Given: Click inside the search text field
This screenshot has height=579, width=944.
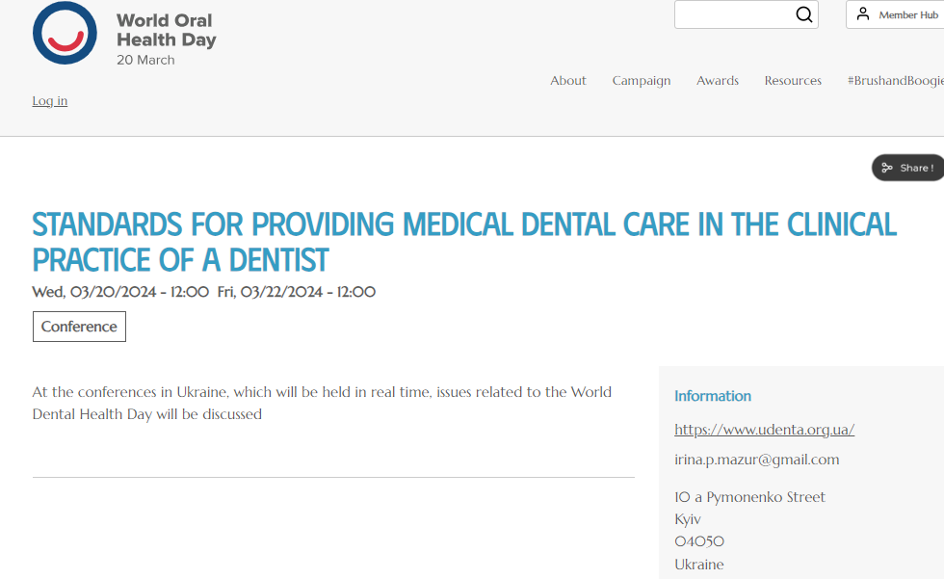Looking at the screenshot, I should click(x=733, y=14).
